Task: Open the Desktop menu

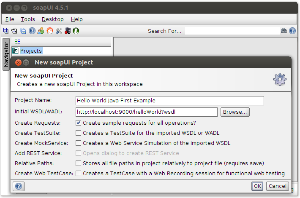Action: [52, 19]
